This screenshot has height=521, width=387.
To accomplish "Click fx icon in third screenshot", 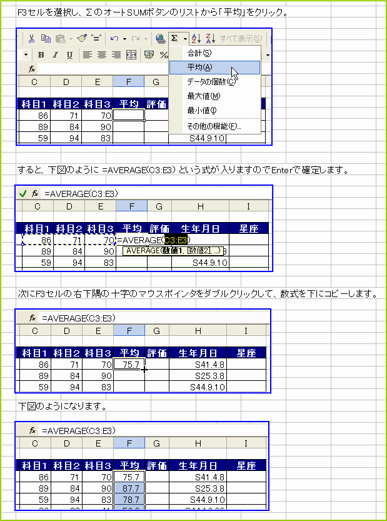I will [x=33, y=318].
